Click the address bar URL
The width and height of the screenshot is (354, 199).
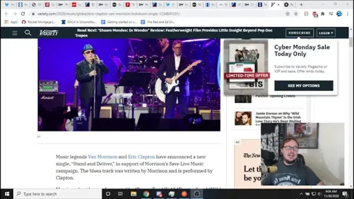coord(108,14)
